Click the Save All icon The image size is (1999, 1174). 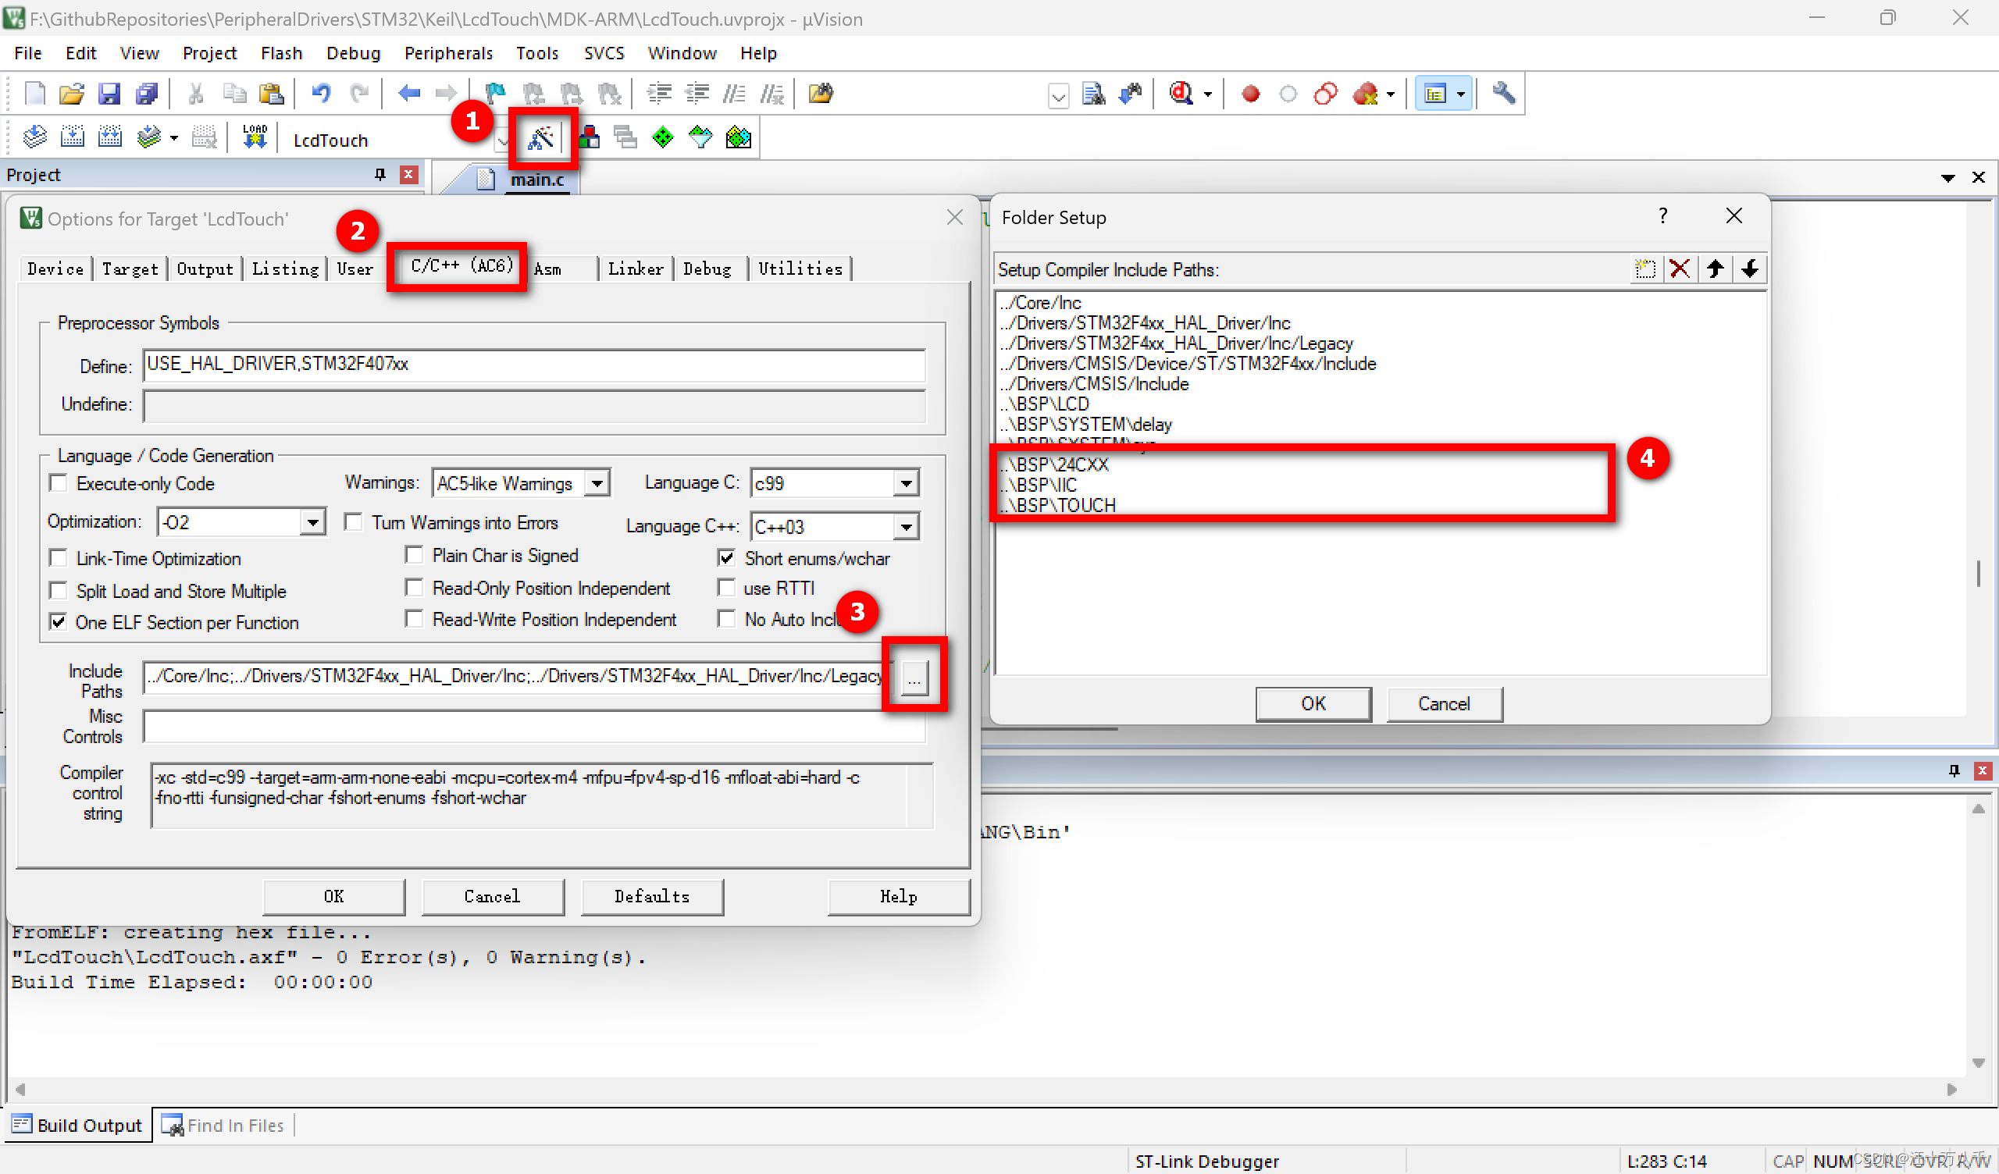[x=147, y=94]
